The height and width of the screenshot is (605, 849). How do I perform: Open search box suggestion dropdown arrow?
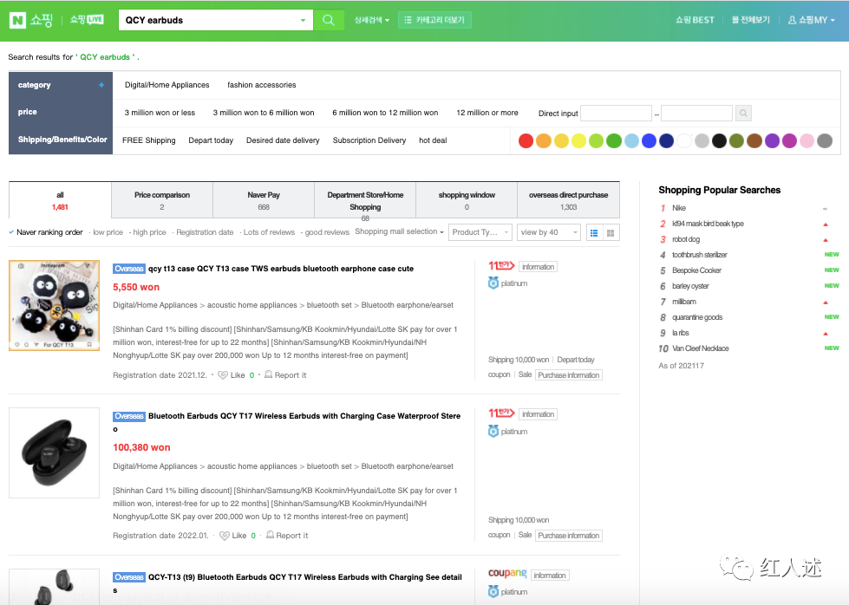point(303,21)
